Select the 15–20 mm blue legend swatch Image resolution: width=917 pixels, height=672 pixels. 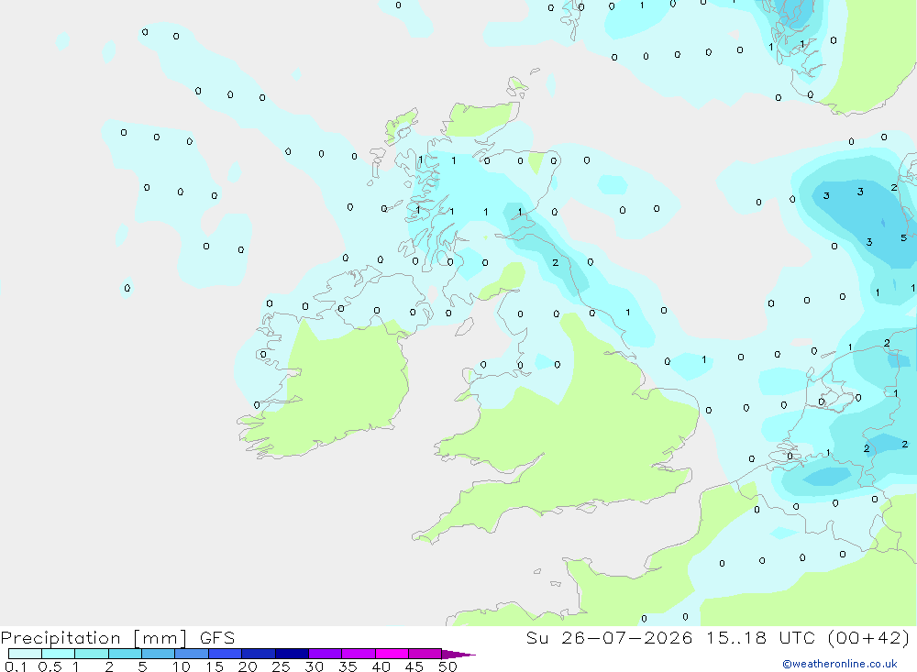click(226, 654)
